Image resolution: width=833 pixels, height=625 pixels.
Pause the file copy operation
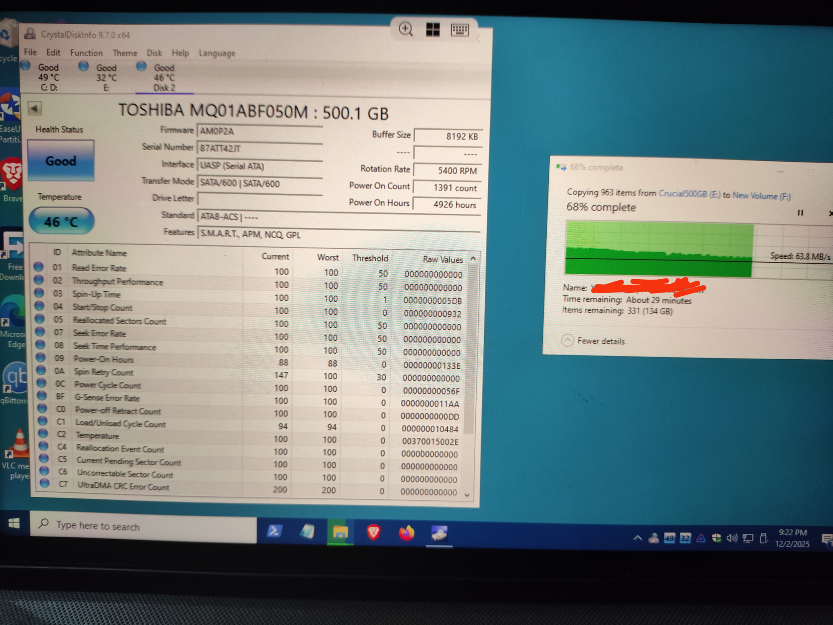coord(800,213)
